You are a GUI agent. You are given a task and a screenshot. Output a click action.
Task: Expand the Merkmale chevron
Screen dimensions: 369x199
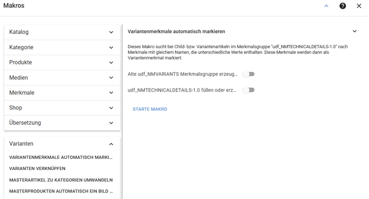[x=111, y=93]
